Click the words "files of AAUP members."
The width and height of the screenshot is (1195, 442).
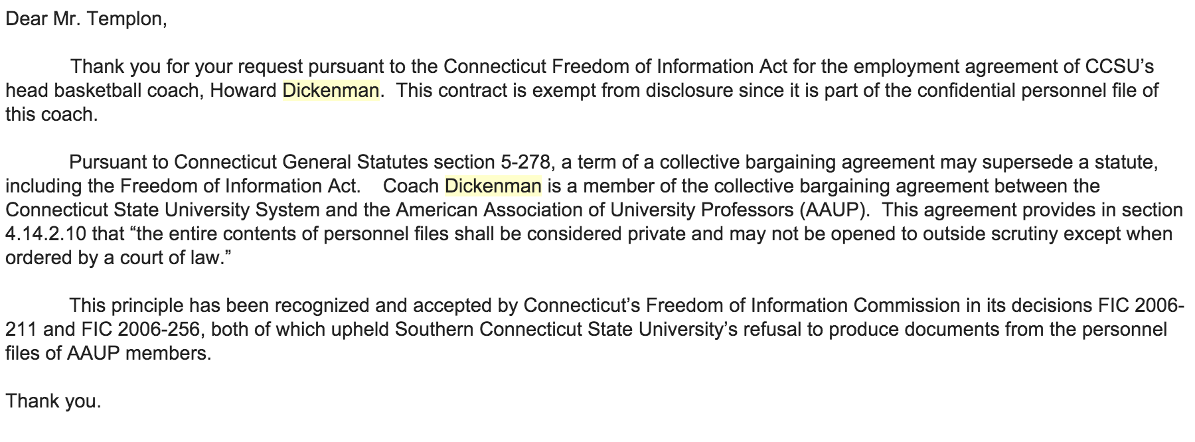108,353
